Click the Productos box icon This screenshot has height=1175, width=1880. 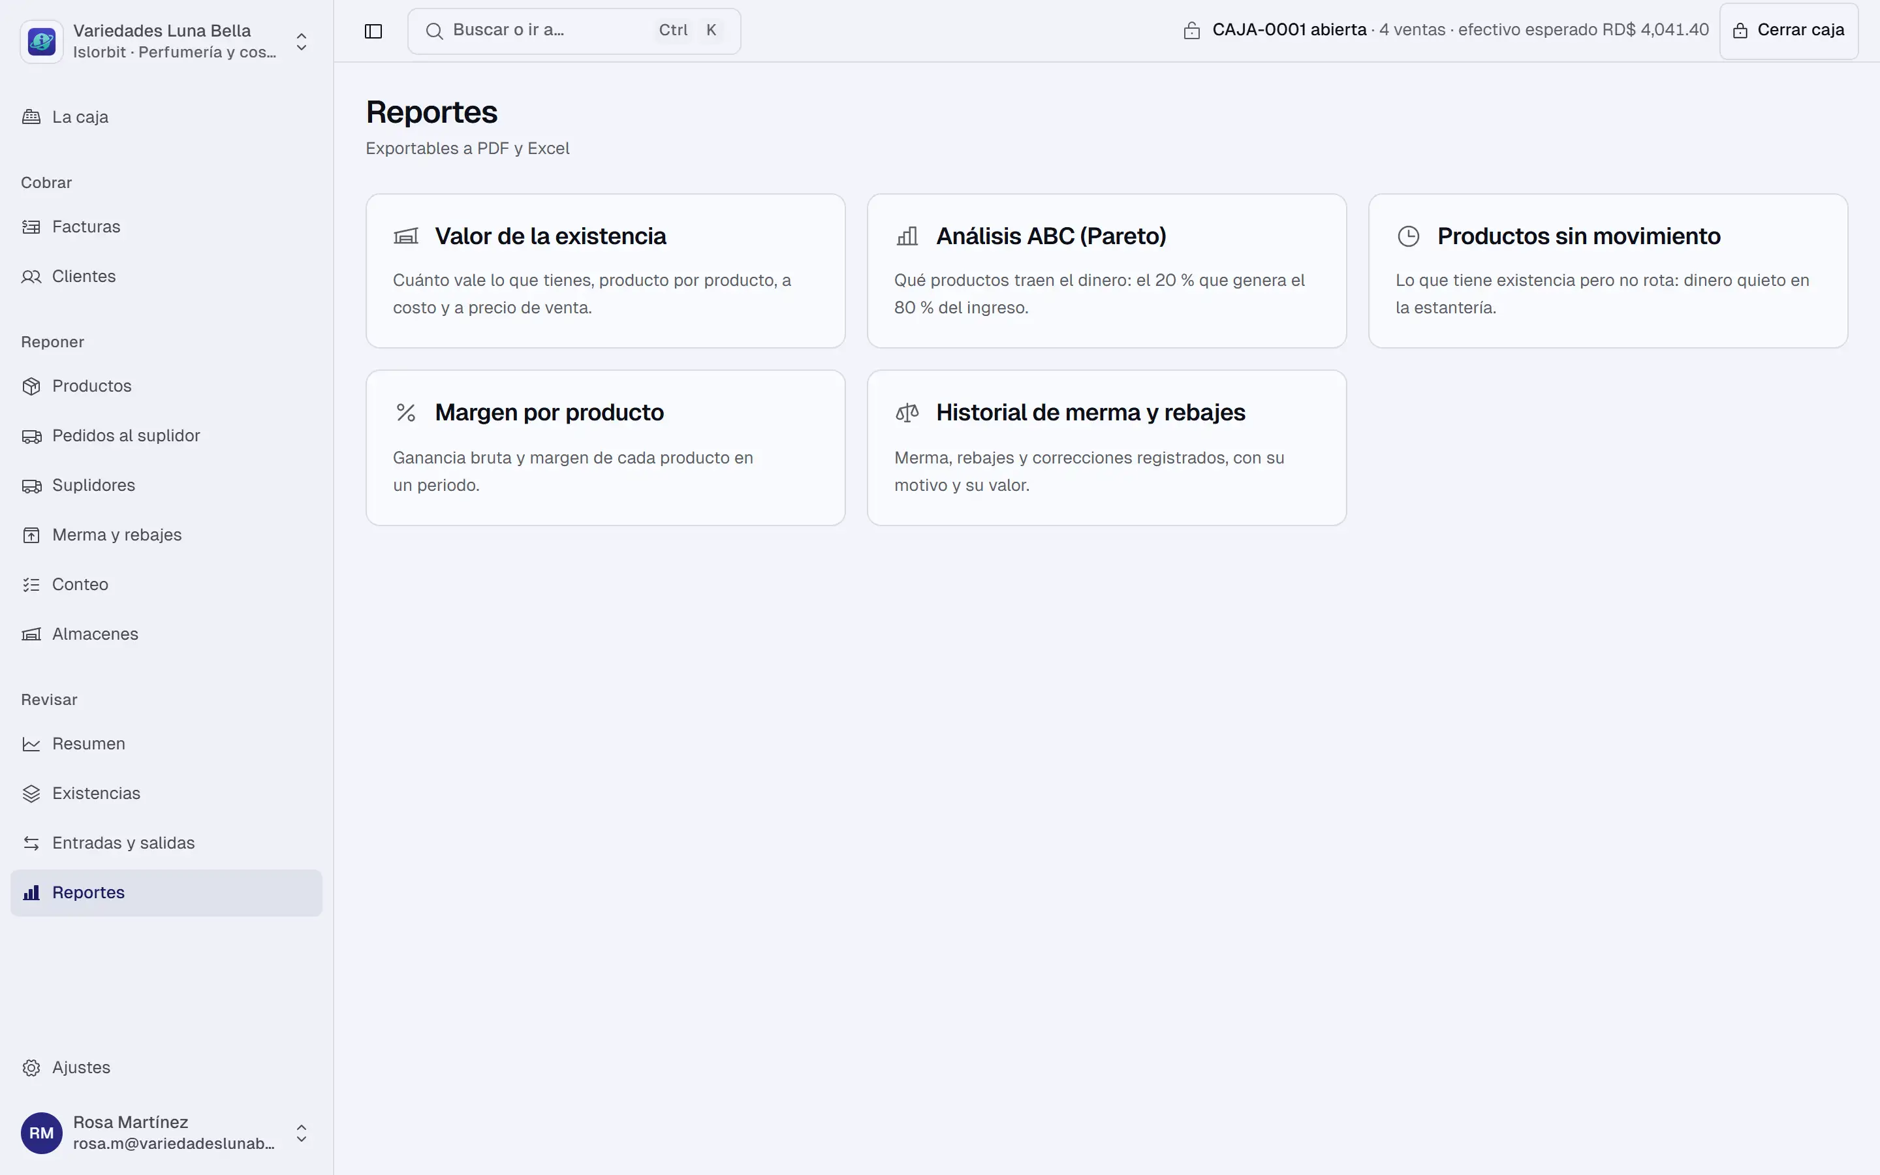31,386
